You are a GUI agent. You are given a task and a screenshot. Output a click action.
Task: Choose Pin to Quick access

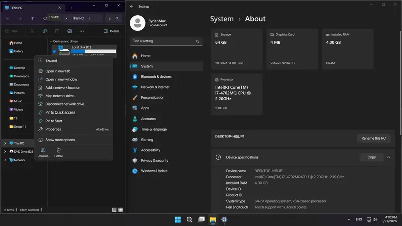pyautogui.click(x=73, y=112)
